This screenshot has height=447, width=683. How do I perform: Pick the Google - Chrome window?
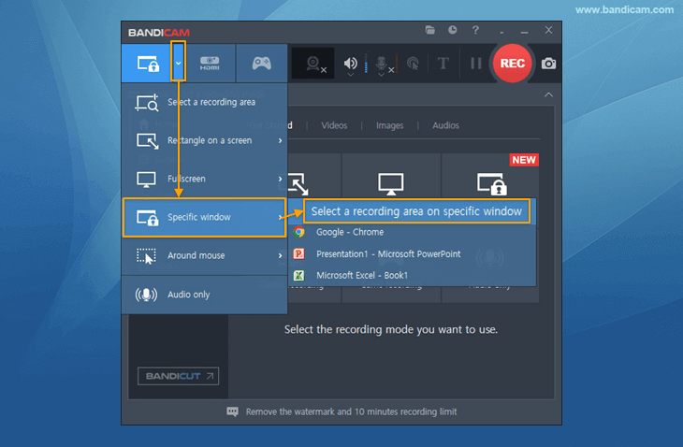click(412, 232)
